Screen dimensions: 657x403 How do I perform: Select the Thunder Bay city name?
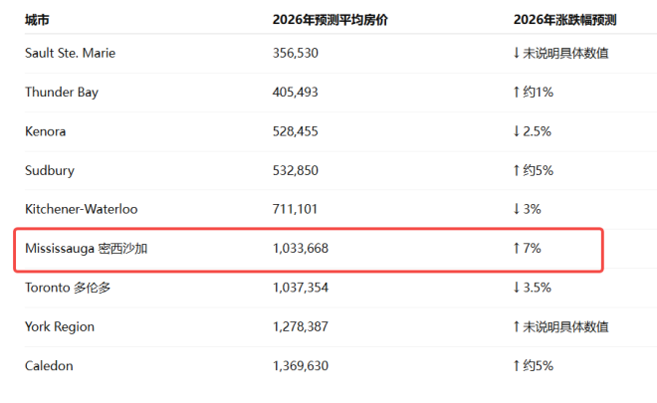click(62, 92)
